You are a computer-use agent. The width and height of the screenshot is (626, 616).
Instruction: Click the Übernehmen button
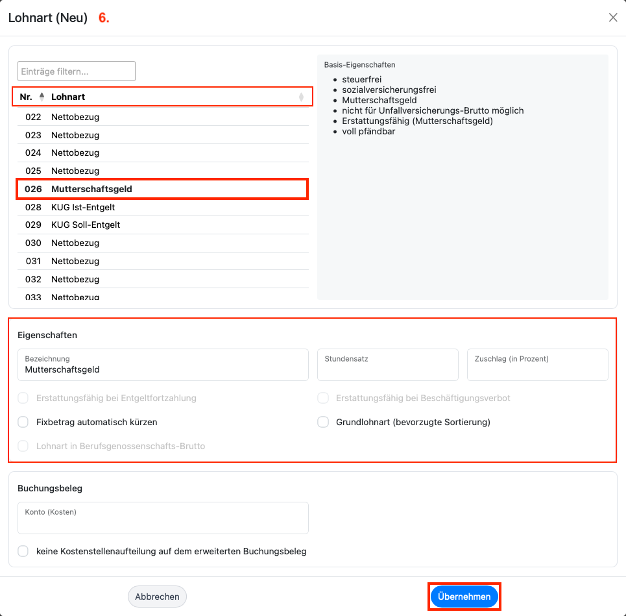(464, 597)
